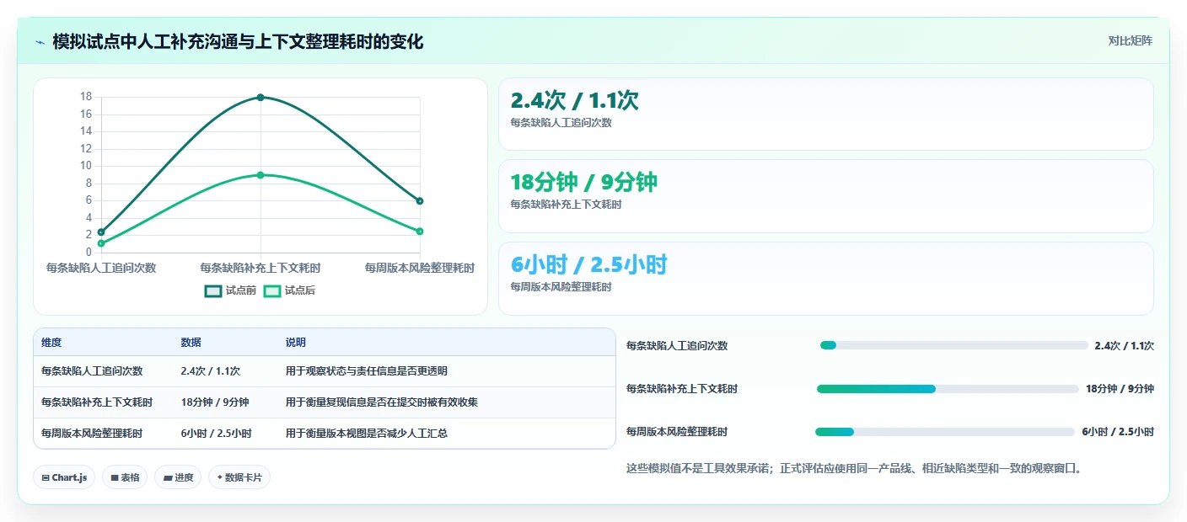Select the 数据卡片 chip
Viewport: 1187px width, 522px height.
(x=239, y=477)
